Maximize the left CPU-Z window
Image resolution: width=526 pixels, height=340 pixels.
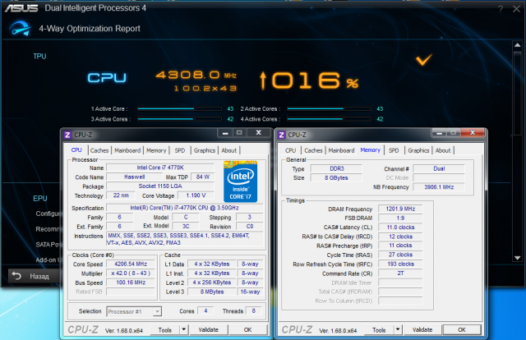pyautogui.click(x=239, y=133)
